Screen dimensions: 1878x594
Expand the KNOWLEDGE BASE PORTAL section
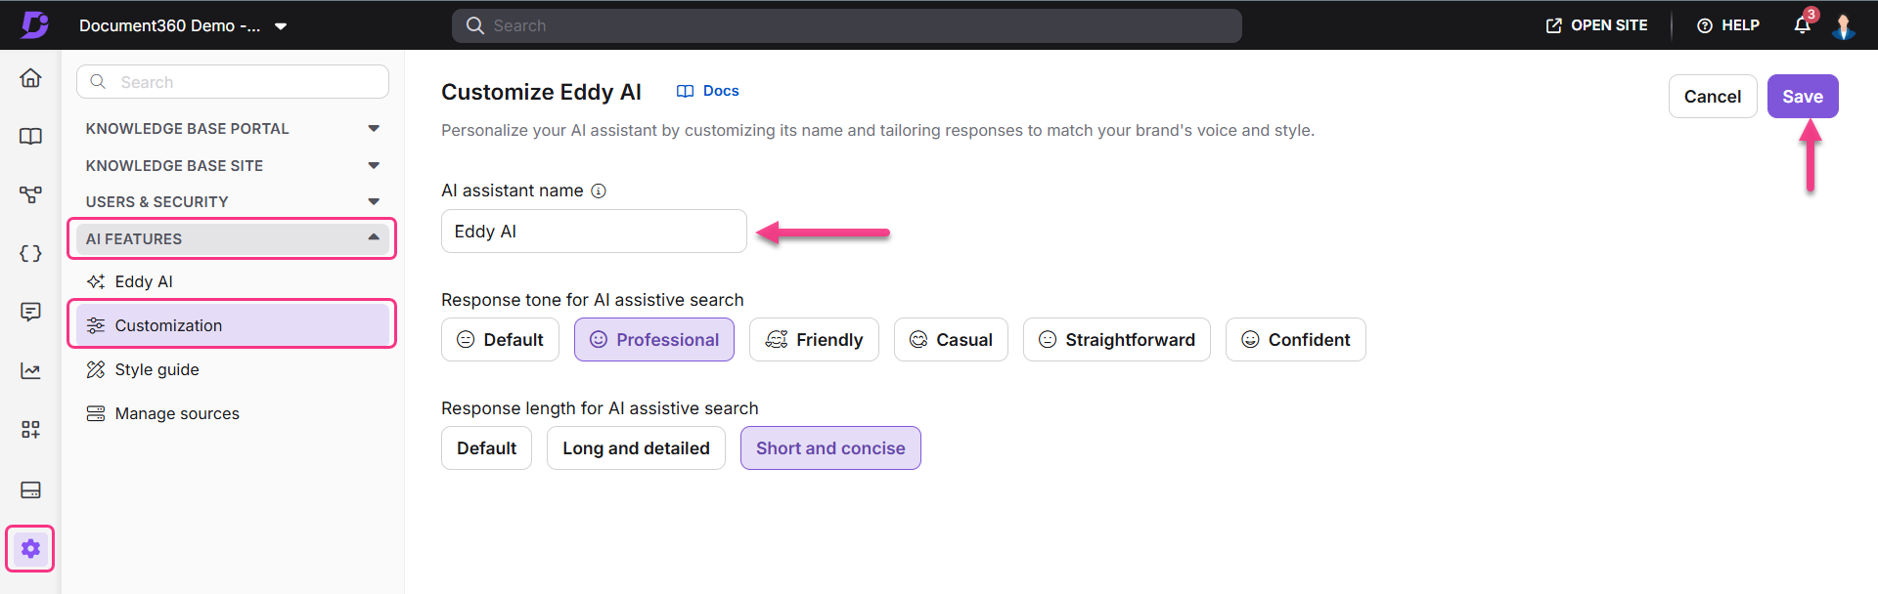coord(232,129)
